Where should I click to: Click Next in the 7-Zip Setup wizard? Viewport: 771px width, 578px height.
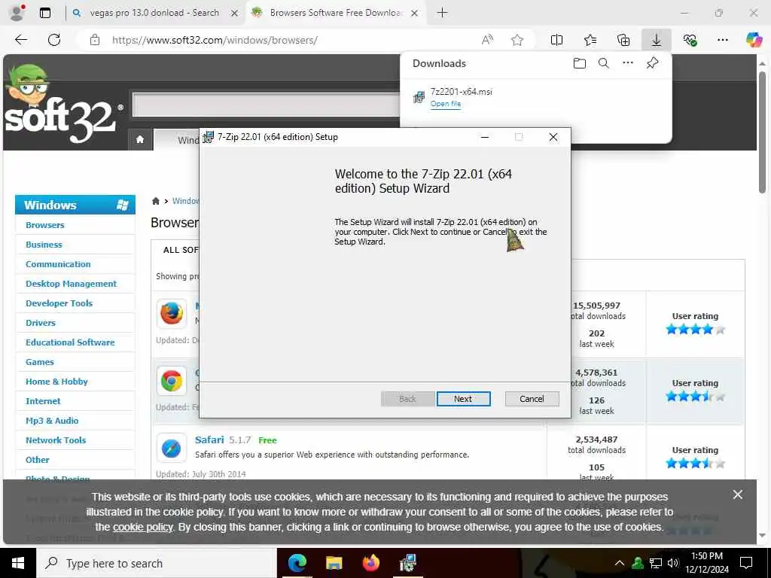(x=463, y=399)
